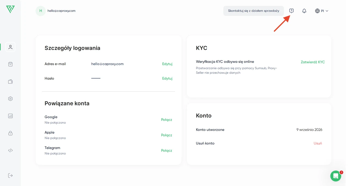Click the Konto heading
This screenshot has width=348, height=186.
pos(204,116)
